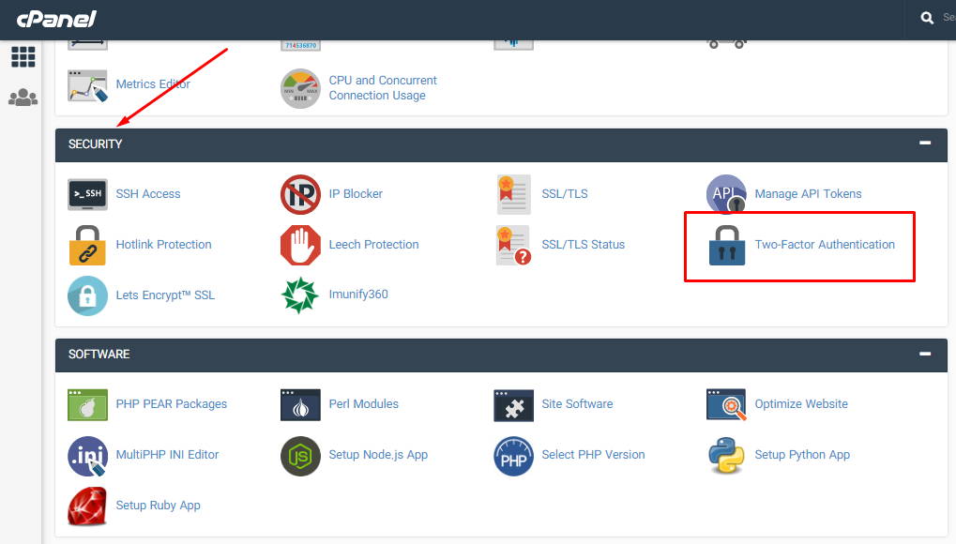The image size is (956, 544).
Task: Open the Perl Modules link
Action: tap(363, 404)
